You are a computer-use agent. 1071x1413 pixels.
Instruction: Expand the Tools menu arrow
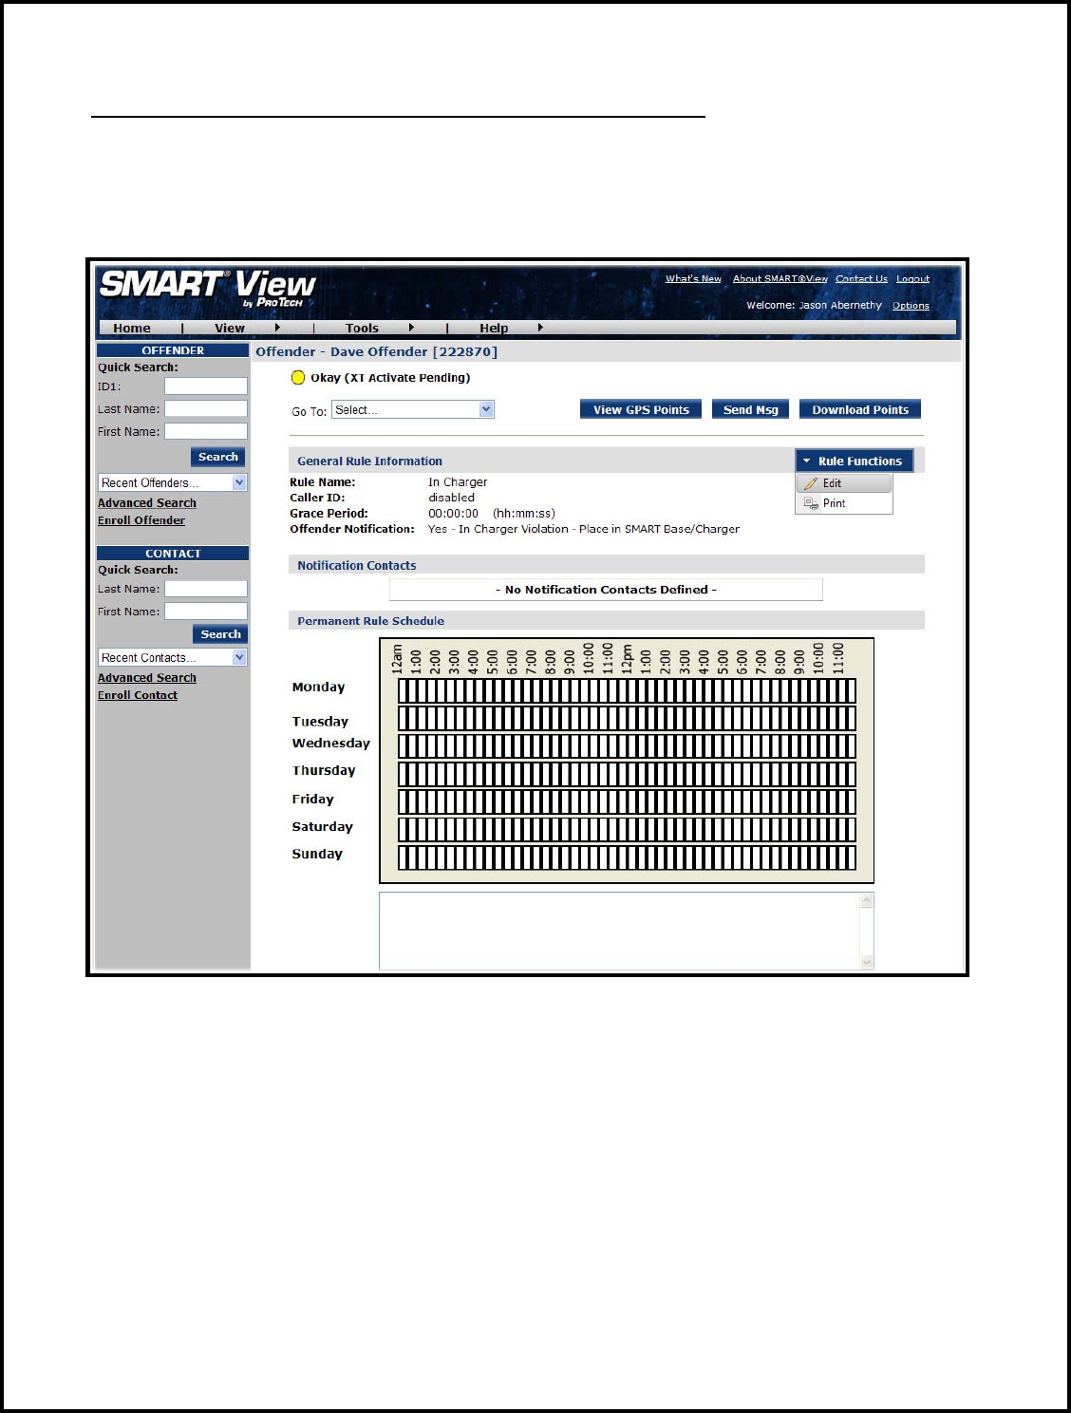[x=411, y=328]
